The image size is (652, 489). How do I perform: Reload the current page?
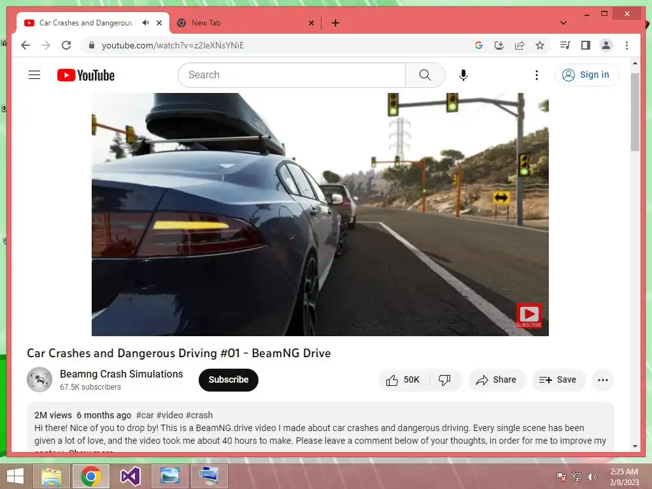pyautogui.click(x=66, y=45)
